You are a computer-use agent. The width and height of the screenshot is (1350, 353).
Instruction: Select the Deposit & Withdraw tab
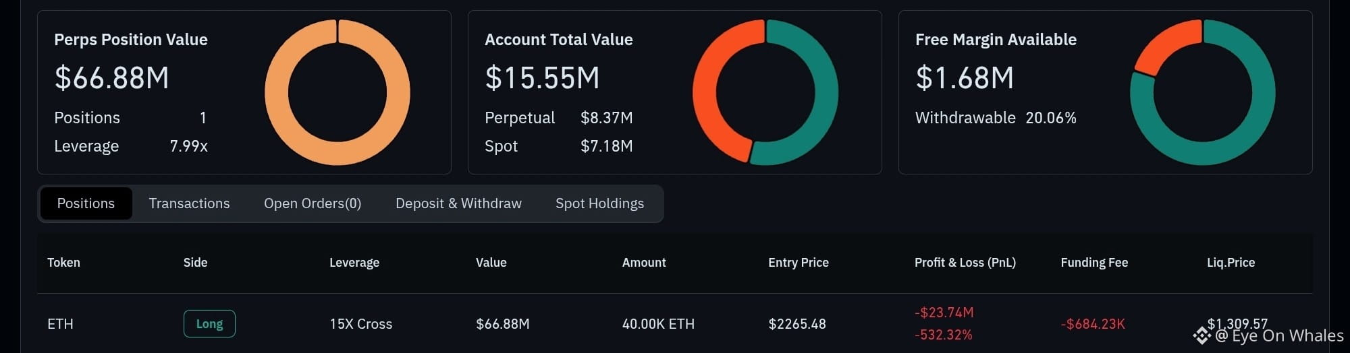pos(458,203)
